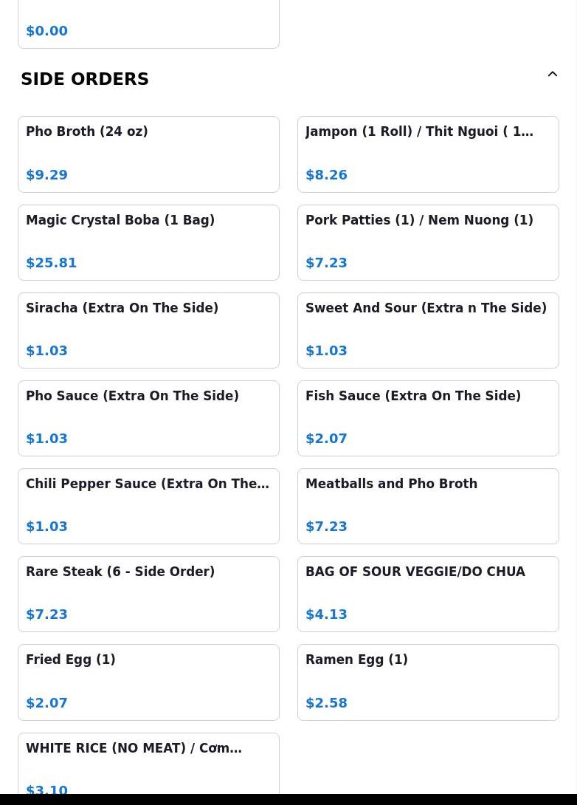This screenshot has height=805, width=577.
Task: Select Fried Egg (1) item
Action: pyautogui.click(x=148, y=682)
